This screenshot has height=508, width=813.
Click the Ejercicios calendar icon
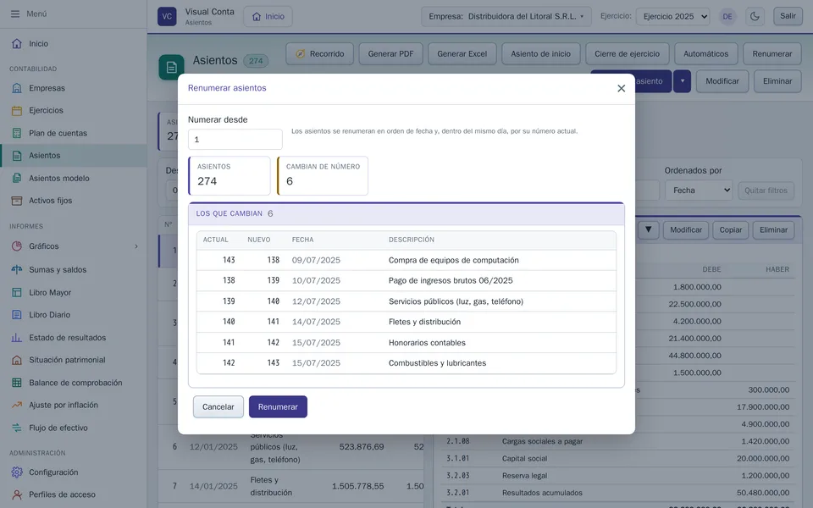tap(17, 110)
